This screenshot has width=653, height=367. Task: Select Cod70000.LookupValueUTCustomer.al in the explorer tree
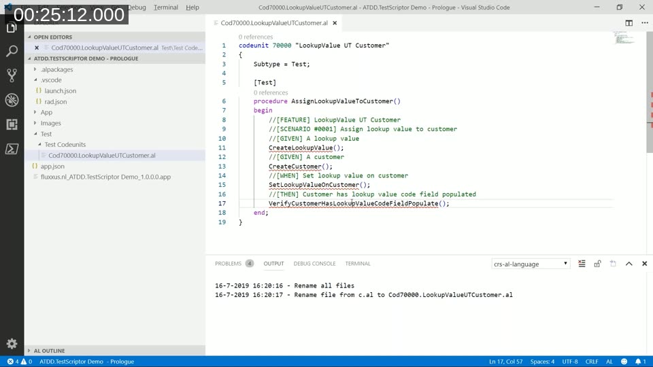102,155
